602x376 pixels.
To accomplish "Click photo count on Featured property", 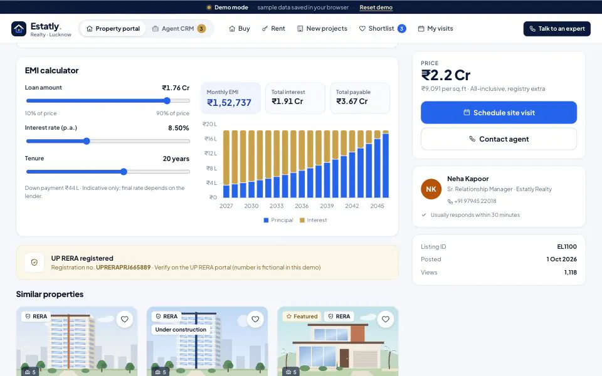I will (292, 372).
